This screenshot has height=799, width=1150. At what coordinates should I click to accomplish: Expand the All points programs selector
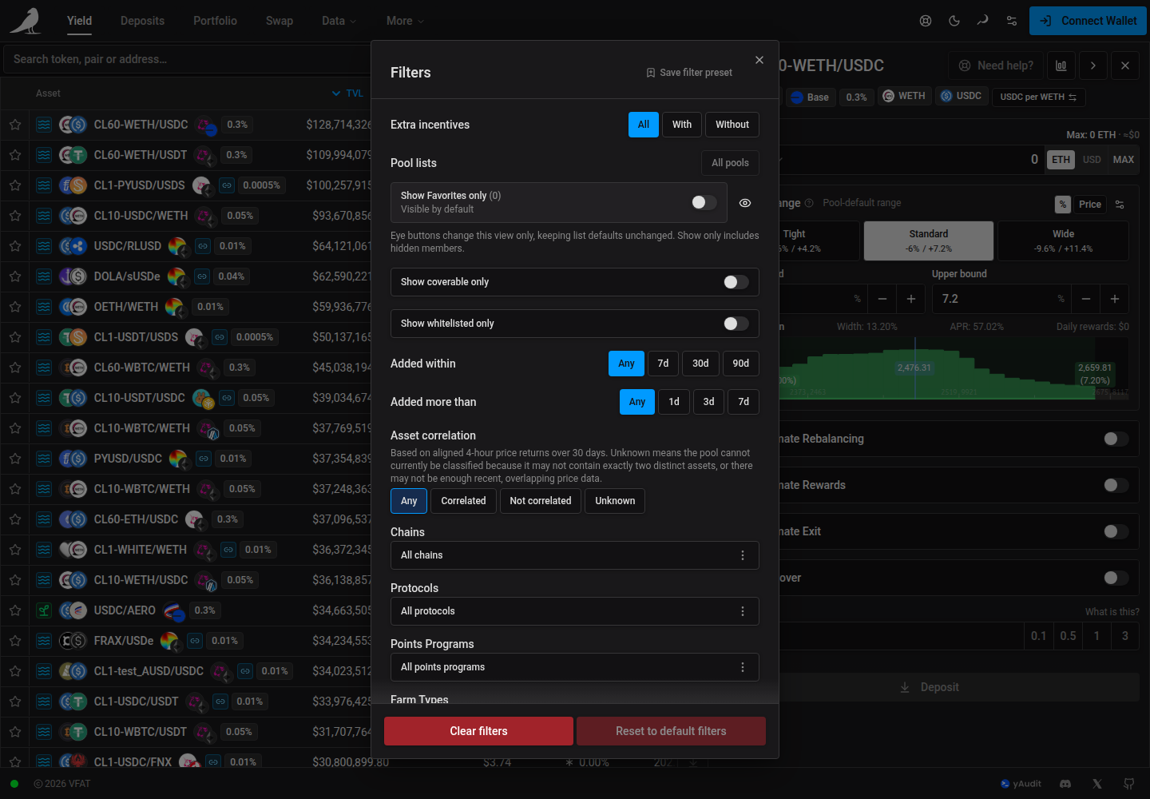pyautogui.click(x=575, y=667)
